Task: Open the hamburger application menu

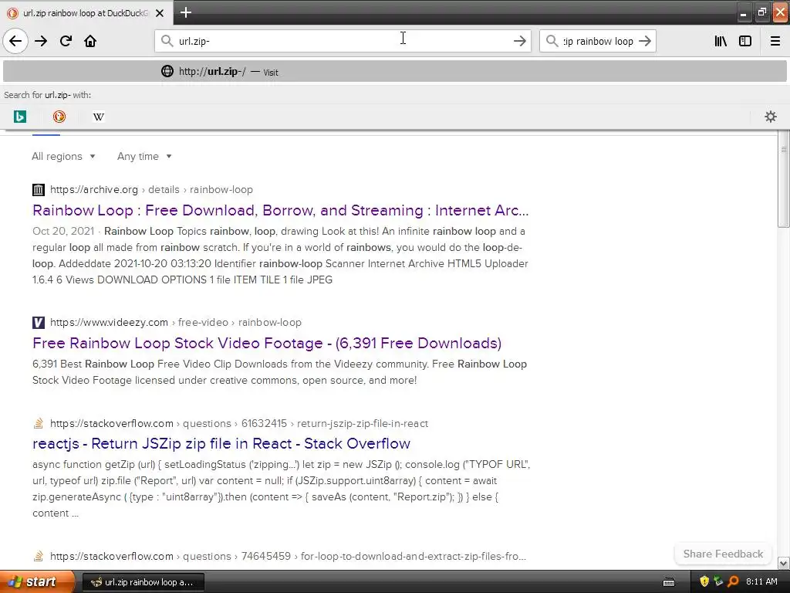Action: click(775, 41)
